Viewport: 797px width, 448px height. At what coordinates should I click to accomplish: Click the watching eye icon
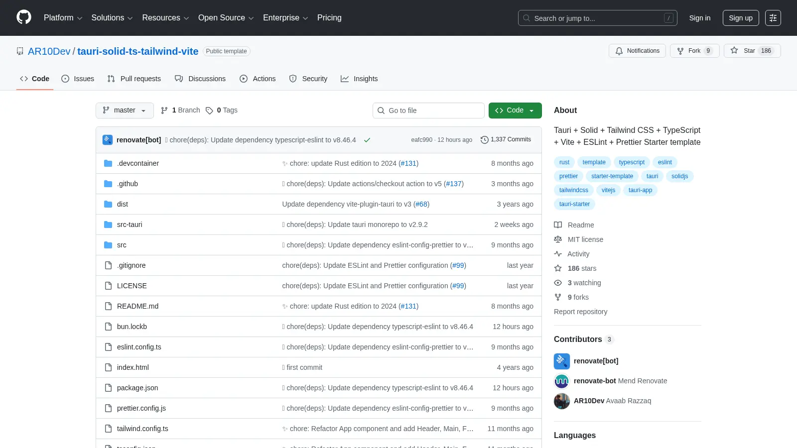pyautogui.click(x=558, y=283)
